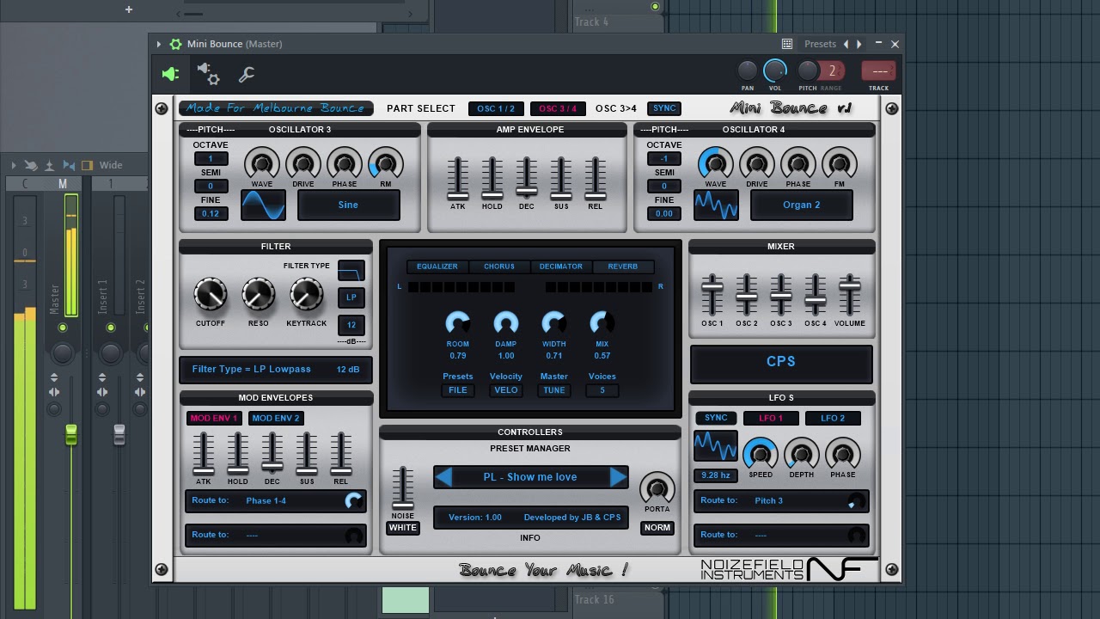Open LFO Route to Pitch 3 selector

pyautogui.click(x=781, y=501)
